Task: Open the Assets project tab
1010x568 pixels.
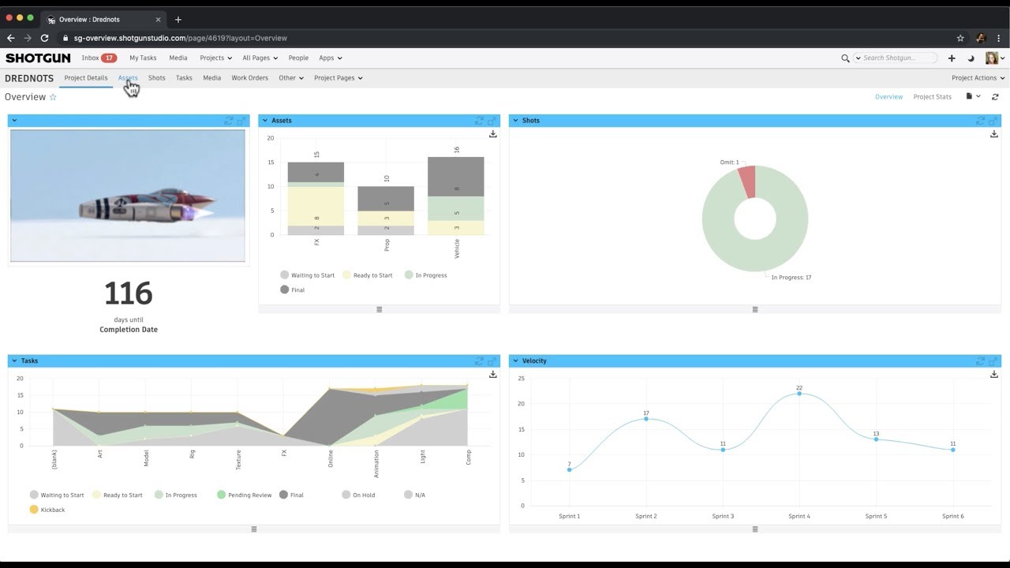Action: coord(128,78)
